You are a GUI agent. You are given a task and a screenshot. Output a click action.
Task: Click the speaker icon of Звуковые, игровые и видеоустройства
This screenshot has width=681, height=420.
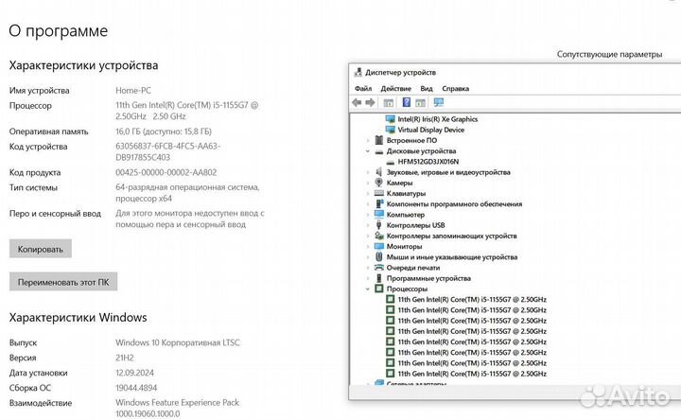click(378, 172)
